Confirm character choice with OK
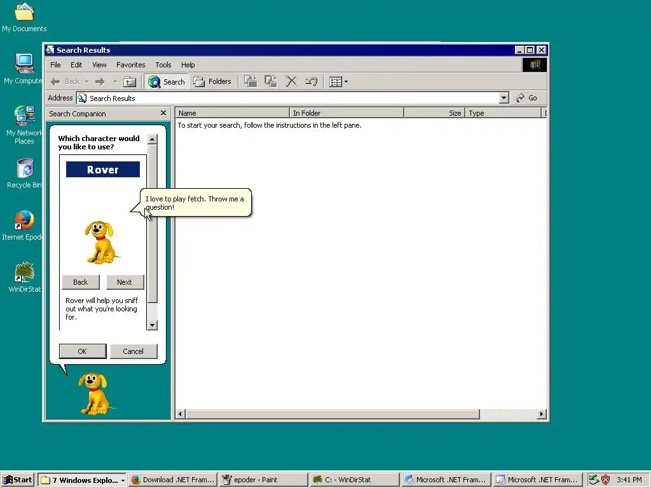This screenshot has height=488, width=651. pyautogui.click(x=83, y=351)
